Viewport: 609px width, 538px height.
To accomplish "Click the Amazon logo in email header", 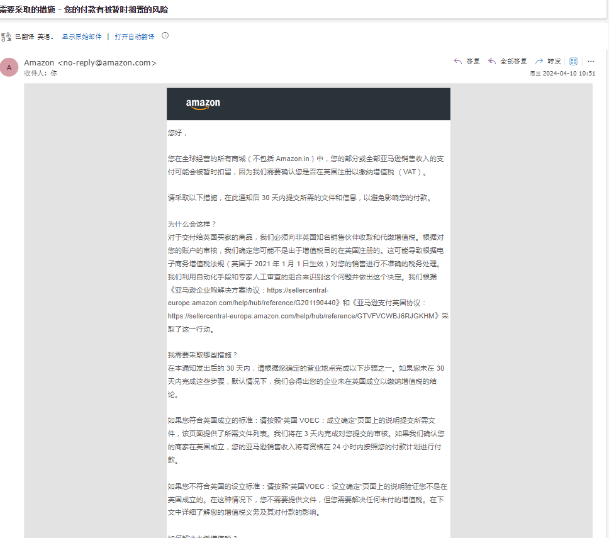I will (x=203, y=104).
